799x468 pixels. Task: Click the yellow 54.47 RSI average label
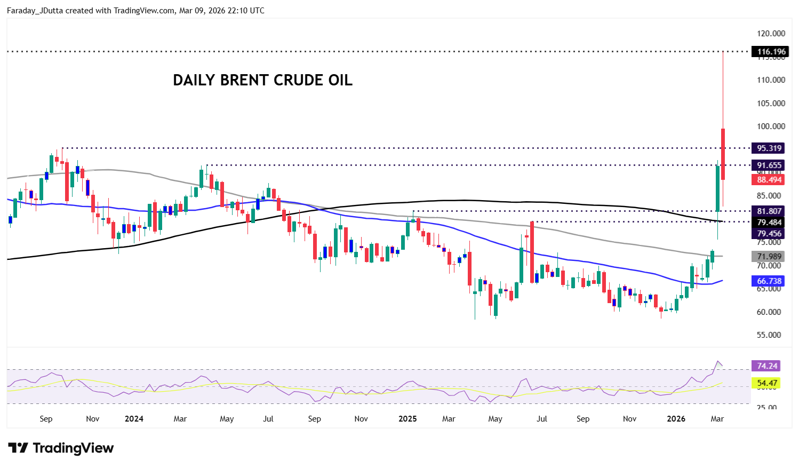(766, 383)
